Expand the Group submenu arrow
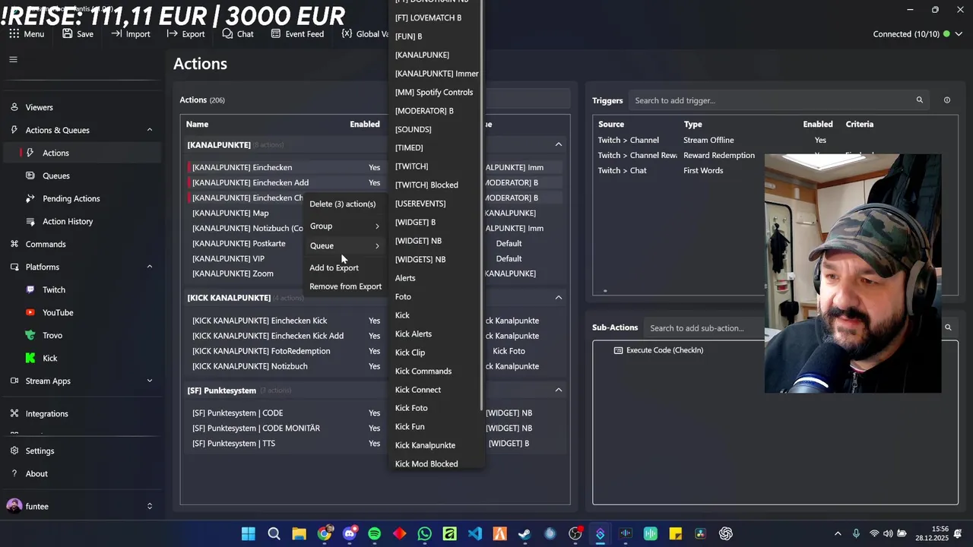This screenshot has height=547, width=973. [377, 226]
